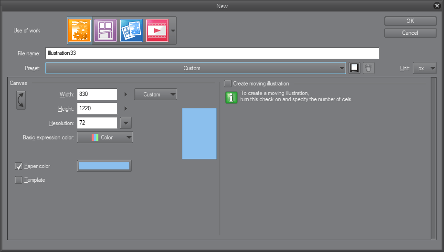Image resolution: width=444 pixels, height=252 pixels.
Task: Click the blue canvas preview thumbnail
Action: [x=200, y=134]
